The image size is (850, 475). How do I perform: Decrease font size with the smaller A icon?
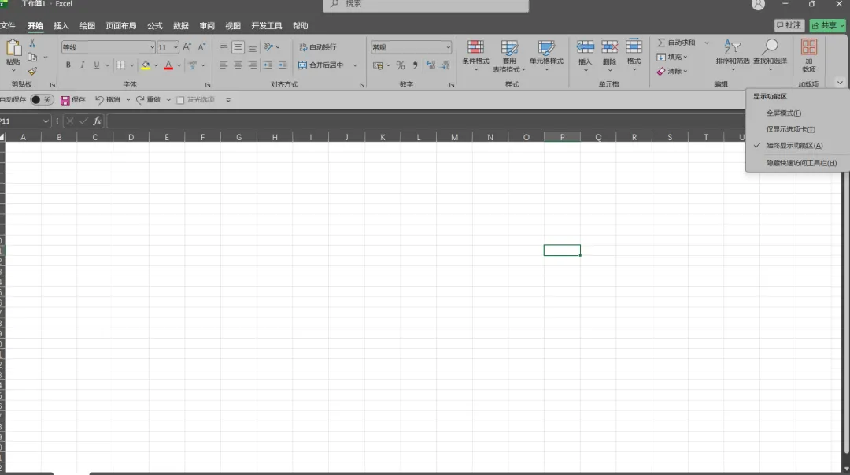tap(201, 46)
